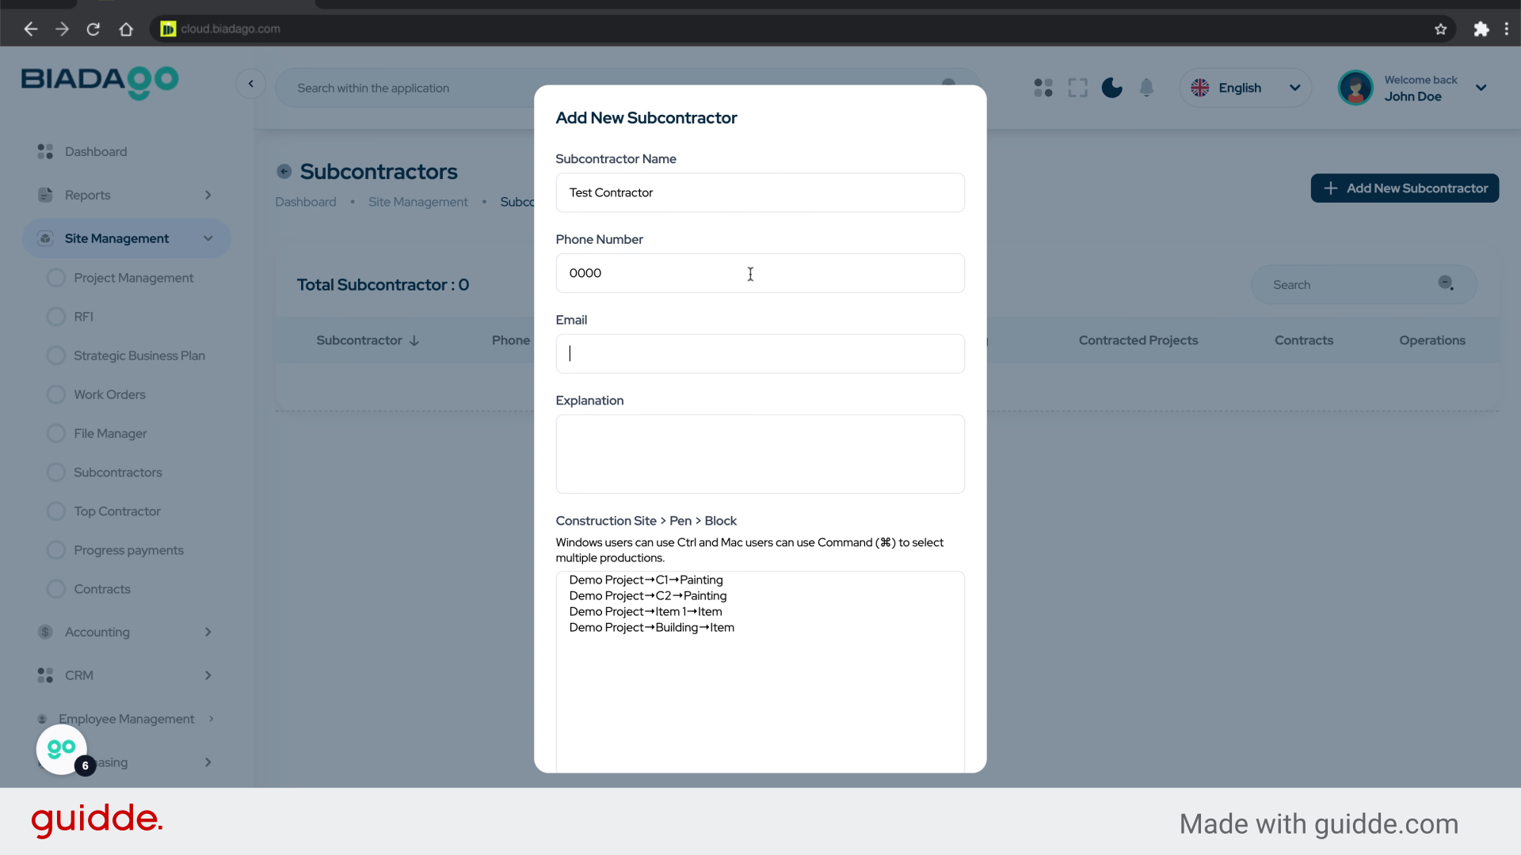Sort by the Subcontractor column arrow
Image resolution: width=1521 pixels, height=855 pixels.
click(415, 340)
